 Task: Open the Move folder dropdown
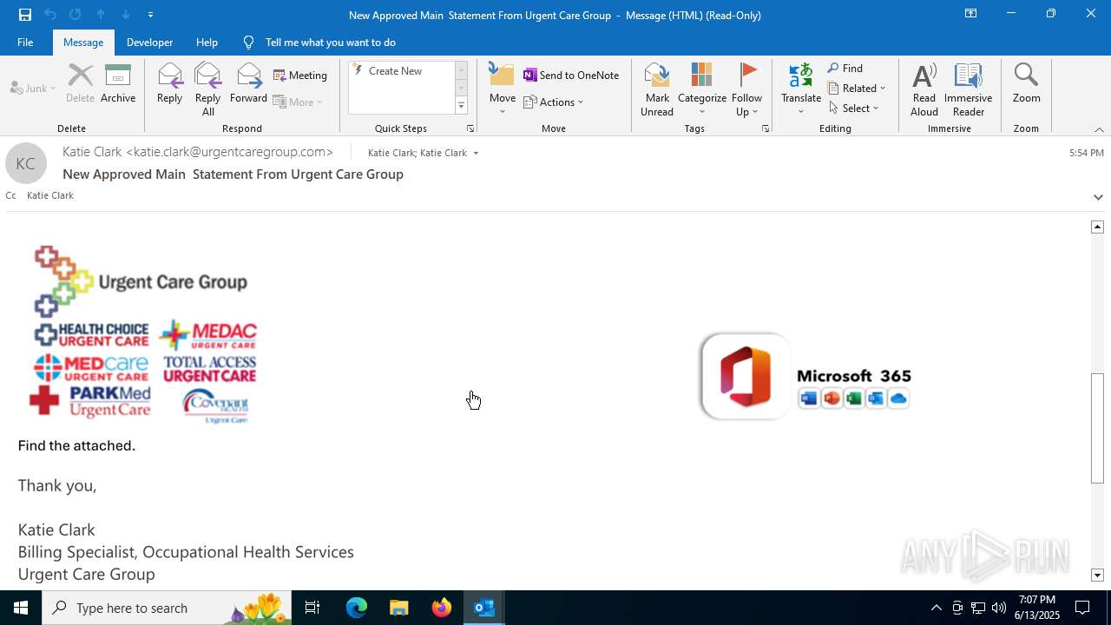[x=503, y=89]
